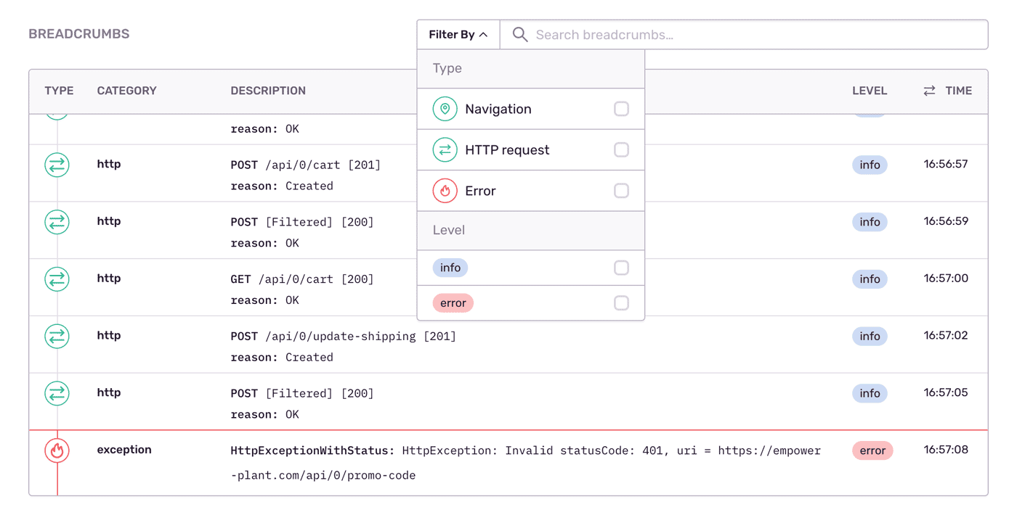The width and height of the screenshot is (1017, 515).
Task: Click http icon for POST /api/0/cart row
Action: [x=57, y=165]
